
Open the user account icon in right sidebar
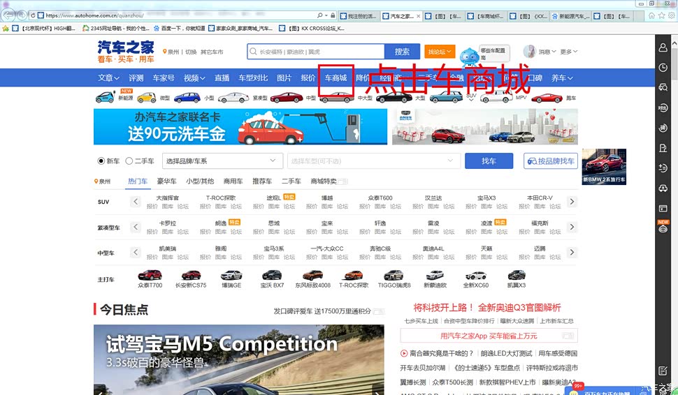[x=663, y=47]
